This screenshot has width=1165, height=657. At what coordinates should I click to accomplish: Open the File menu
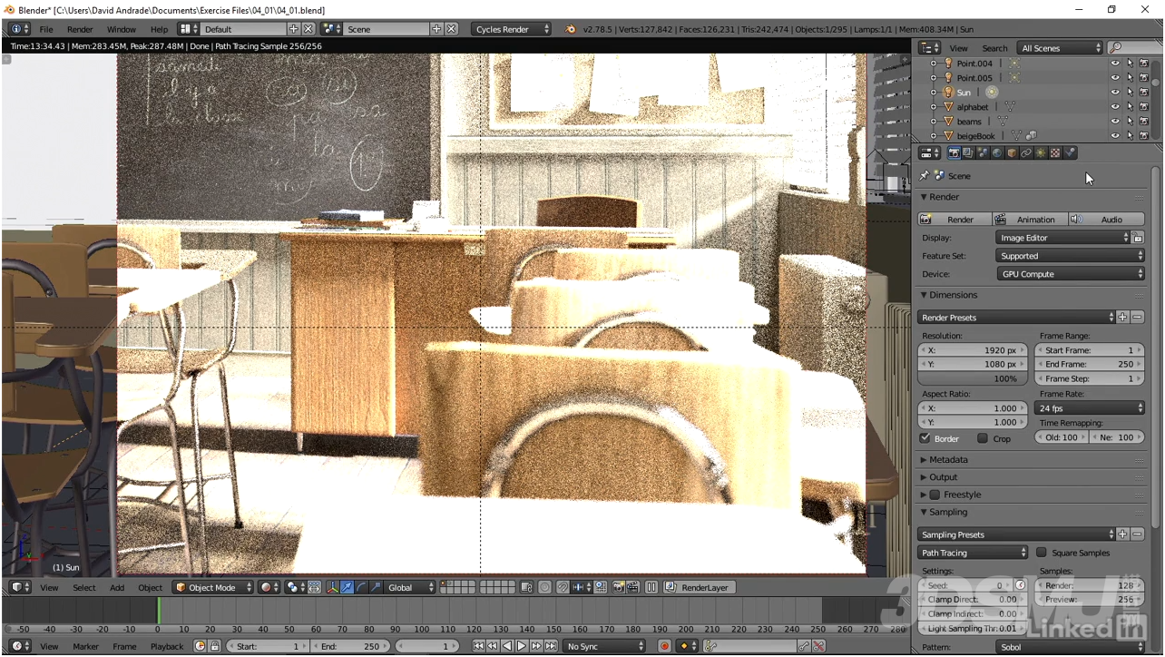click(x=46, y=29)
